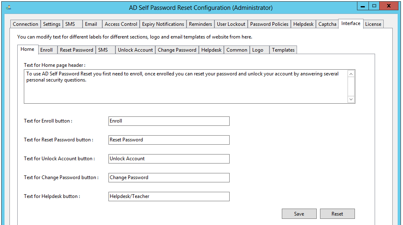Focus the Enroll button text field
Image resolution: width=403 pixels, height=225 pixels.
pos(169,121)
